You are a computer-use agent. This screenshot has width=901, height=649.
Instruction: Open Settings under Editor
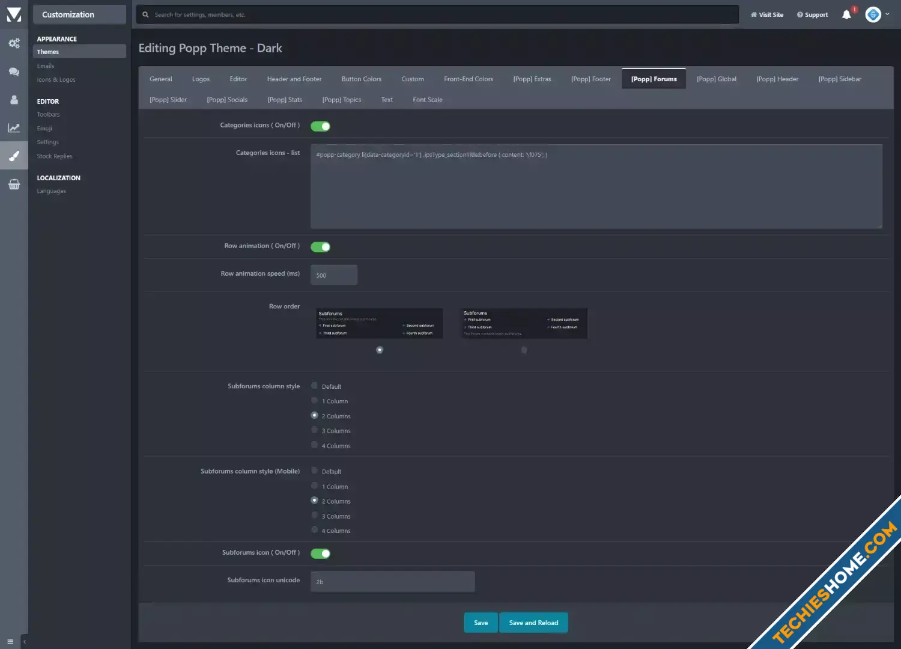click(x=48, y=142)
